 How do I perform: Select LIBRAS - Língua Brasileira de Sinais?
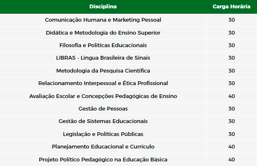click(103, 58)
